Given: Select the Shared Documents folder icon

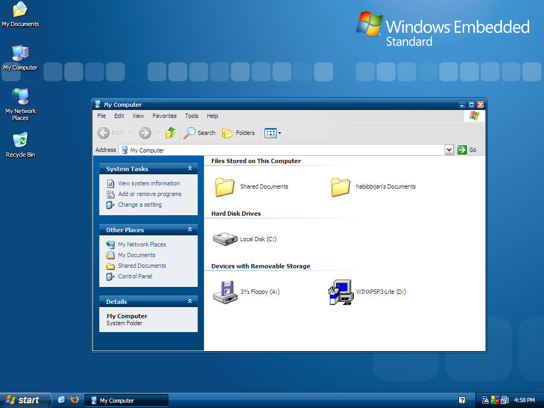Looking at the screenshot, I should point(225,187).
